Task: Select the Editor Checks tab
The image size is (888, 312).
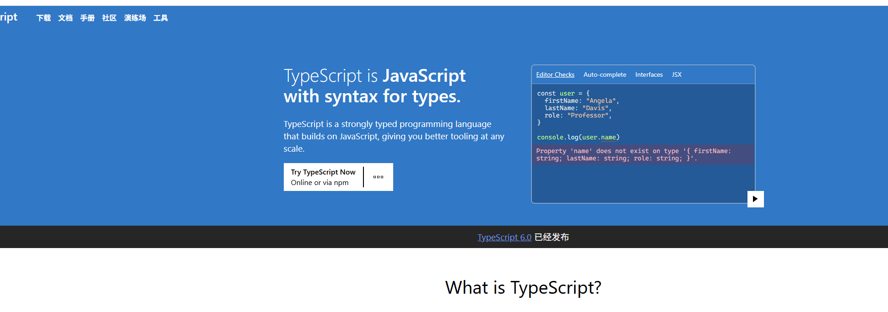Action: coord(555,74)
